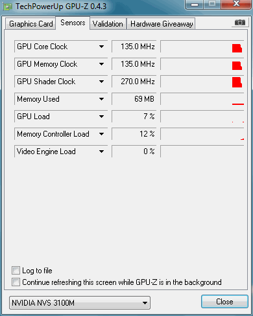Click the GPU Core Clock red history graph
This screenshot has width=253, height=316.
tap(202, 47)
